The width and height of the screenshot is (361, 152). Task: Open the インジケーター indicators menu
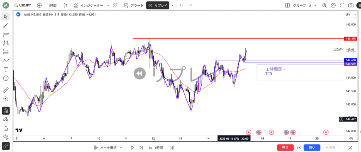click(x=88, y=5)
